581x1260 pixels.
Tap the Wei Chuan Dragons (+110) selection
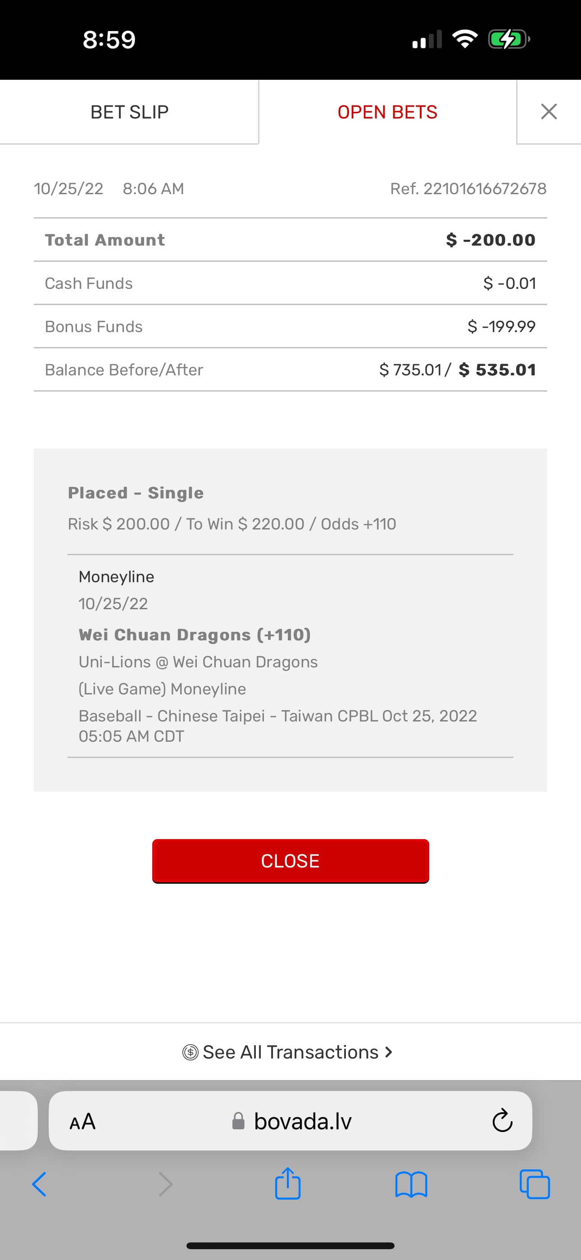click(x=195, y=635)
